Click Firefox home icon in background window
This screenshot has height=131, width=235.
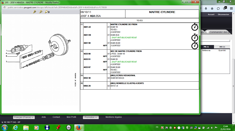coord(212,9)
